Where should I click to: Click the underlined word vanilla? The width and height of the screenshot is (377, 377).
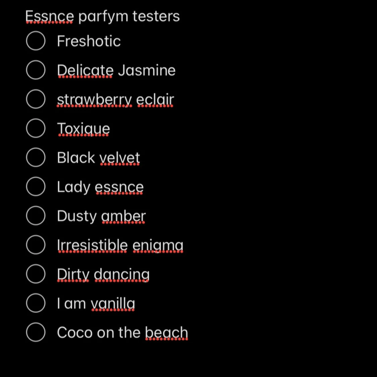click(x=113, y=303)
